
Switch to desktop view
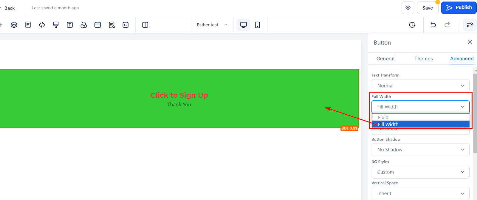[244, 25]
